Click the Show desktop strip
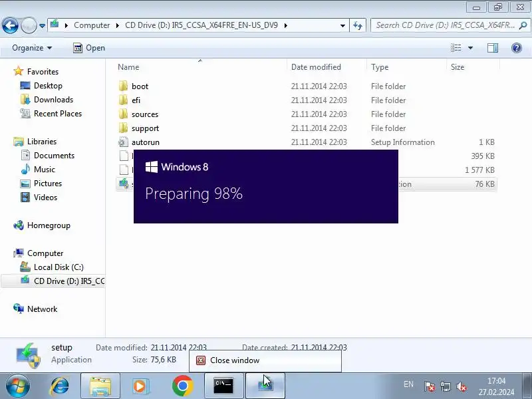Viewport: 532px width, 399px height. coord(527,386)
